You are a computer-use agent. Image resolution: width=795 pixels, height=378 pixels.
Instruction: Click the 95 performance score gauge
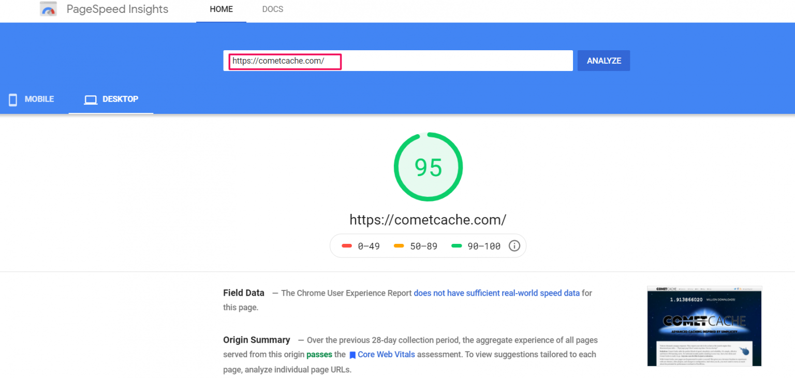[x=428, y=167]
